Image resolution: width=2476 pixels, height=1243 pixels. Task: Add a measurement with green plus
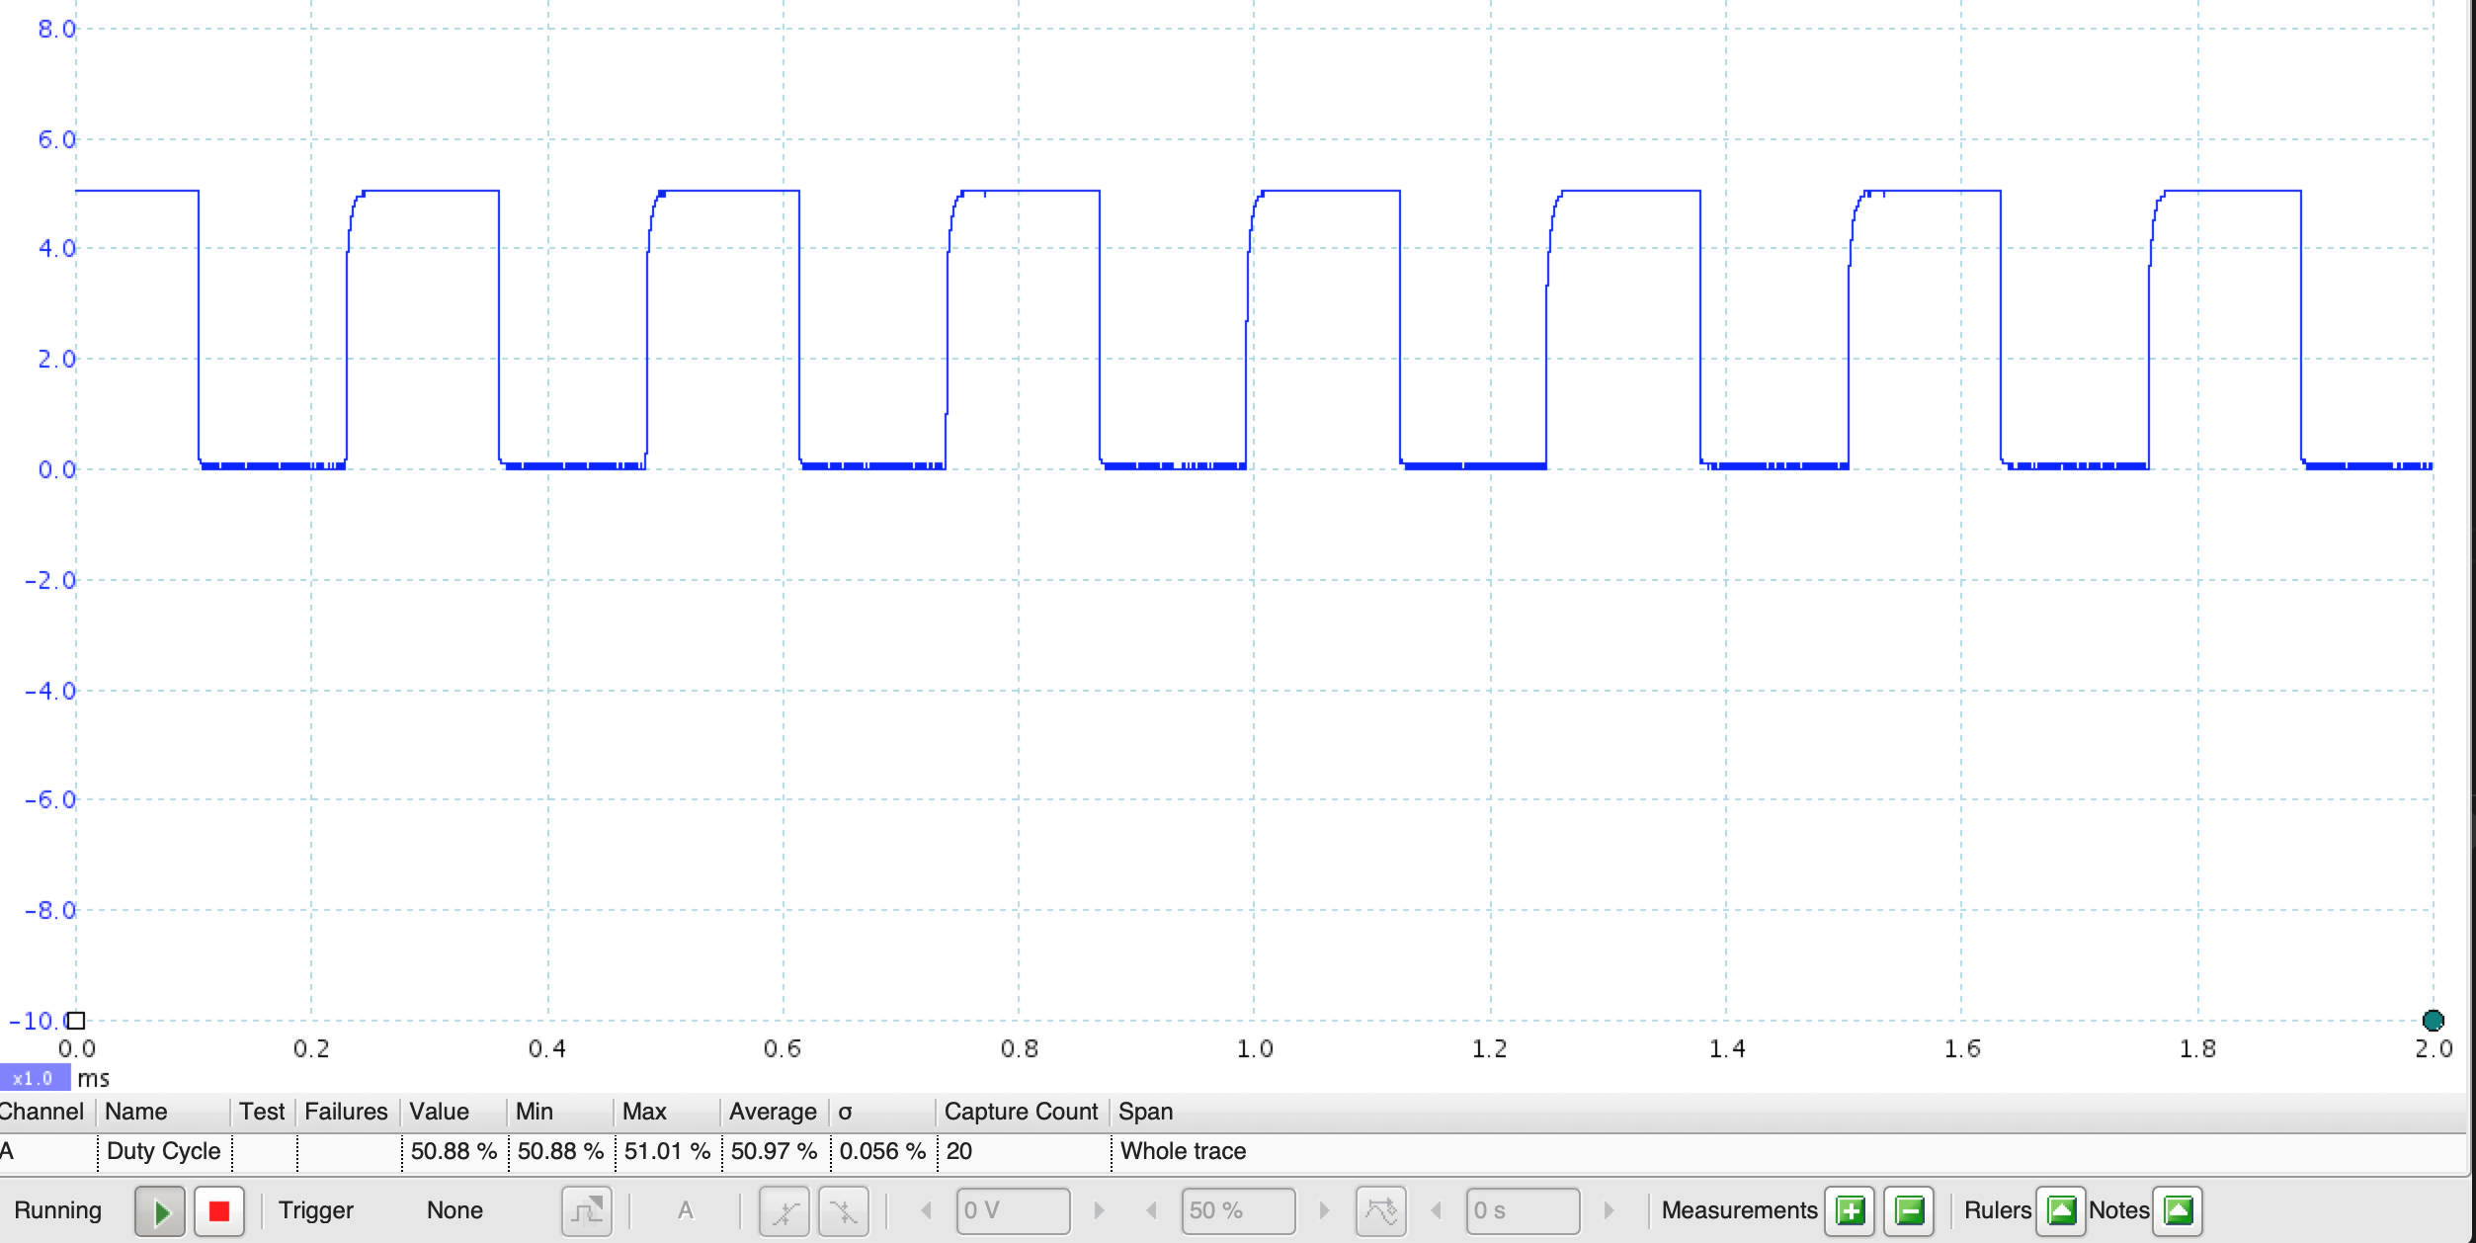(x=1850, y=1210)
